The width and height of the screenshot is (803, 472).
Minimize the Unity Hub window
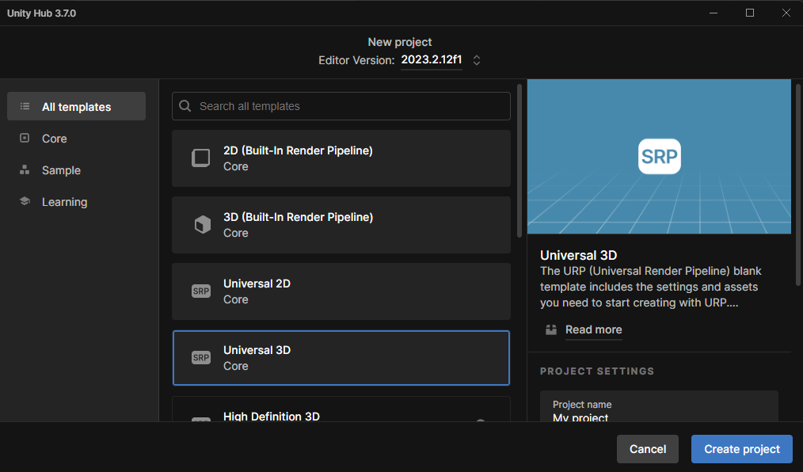[x=714, y=13]
